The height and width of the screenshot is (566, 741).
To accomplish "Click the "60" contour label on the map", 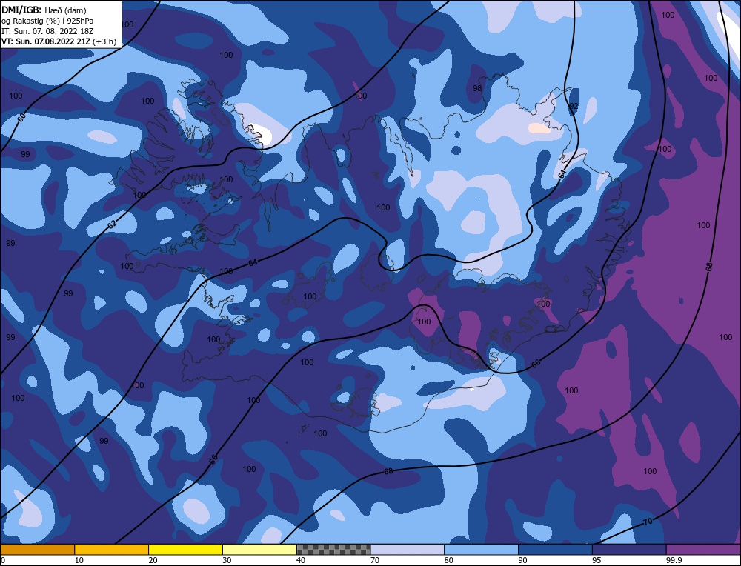I will (x=21, y=118).
